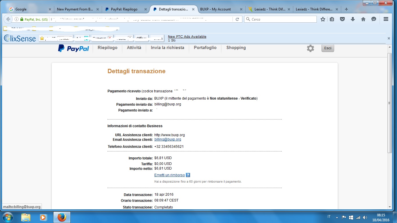Click the Tariffa value $0,00 USD
Viewport: 397px width, 223px height.
[163, 164]
